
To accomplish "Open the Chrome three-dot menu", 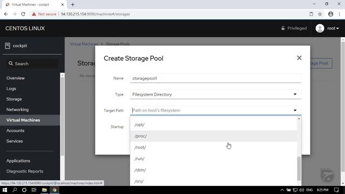I will (340, 14).
